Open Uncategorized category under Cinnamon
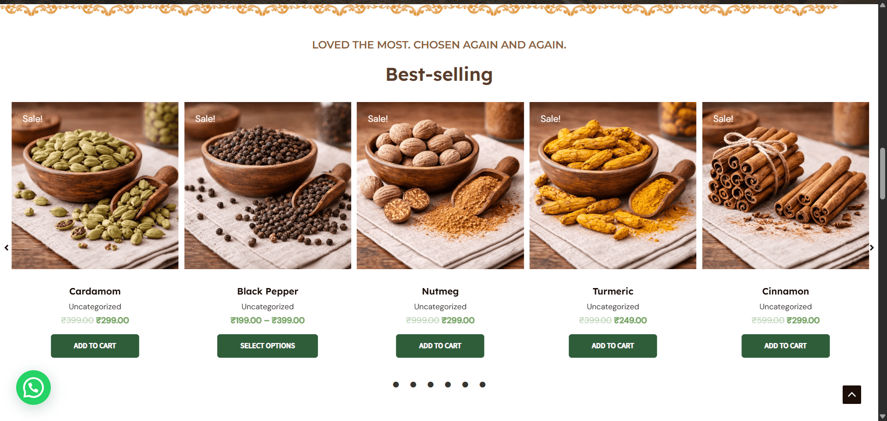 point(785,307)
